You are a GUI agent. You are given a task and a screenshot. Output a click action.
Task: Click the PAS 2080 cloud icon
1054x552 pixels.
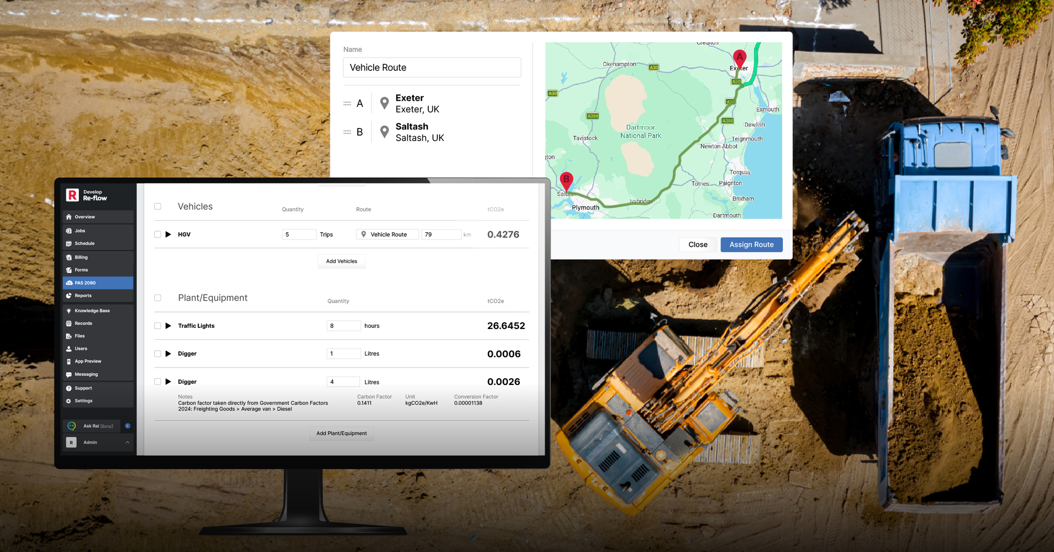click(69, 283)
